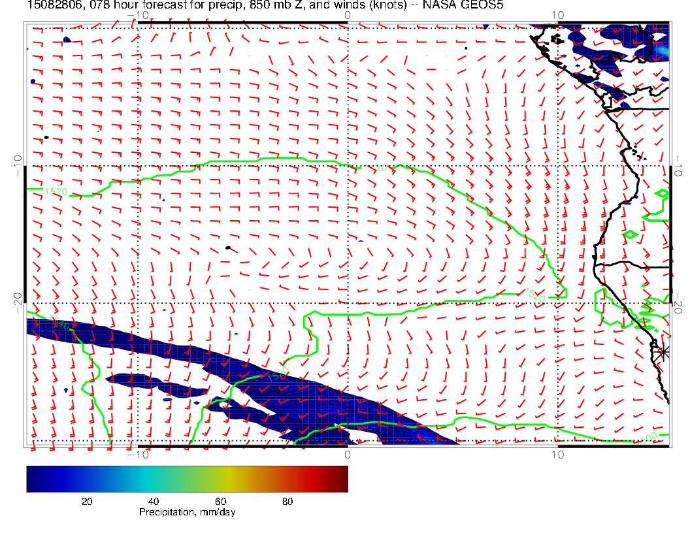Screen dimensions: 690x533
Task: Click the green 1500 contour label
Action: pyautogui.click(x=649, y=437)
